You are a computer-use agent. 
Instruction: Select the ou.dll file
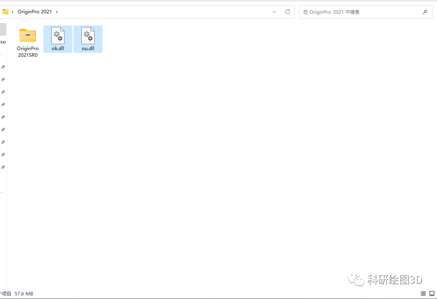click(x=88, y=39)
